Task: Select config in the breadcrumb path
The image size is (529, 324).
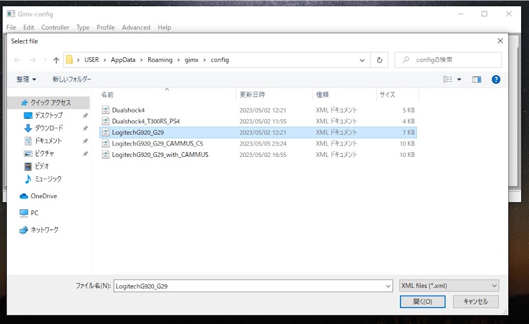Action: click(220, 60)
